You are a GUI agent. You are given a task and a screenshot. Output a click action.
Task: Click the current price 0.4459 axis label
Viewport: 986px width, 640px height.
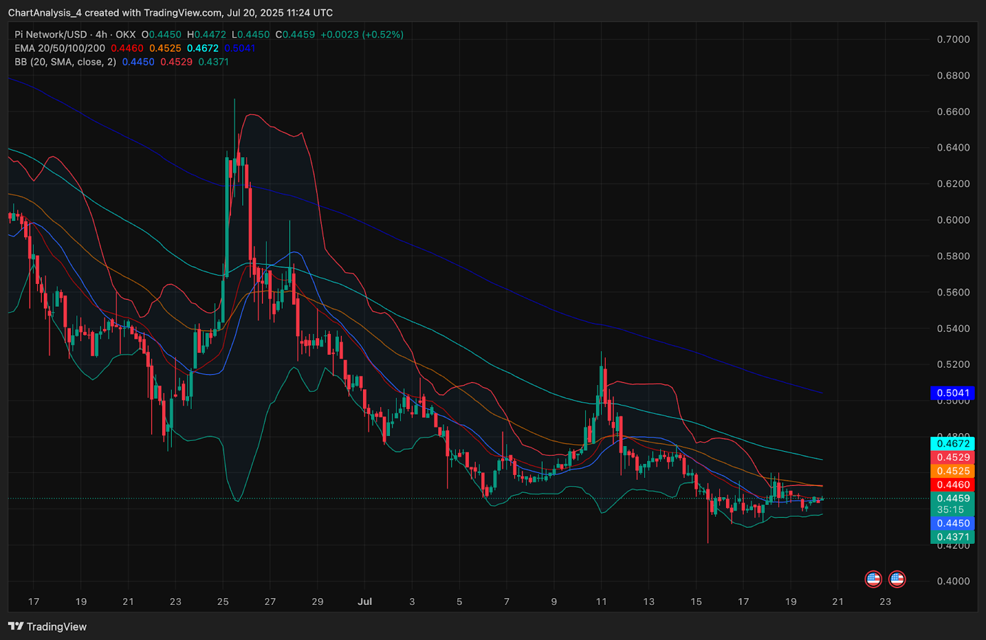953,498
